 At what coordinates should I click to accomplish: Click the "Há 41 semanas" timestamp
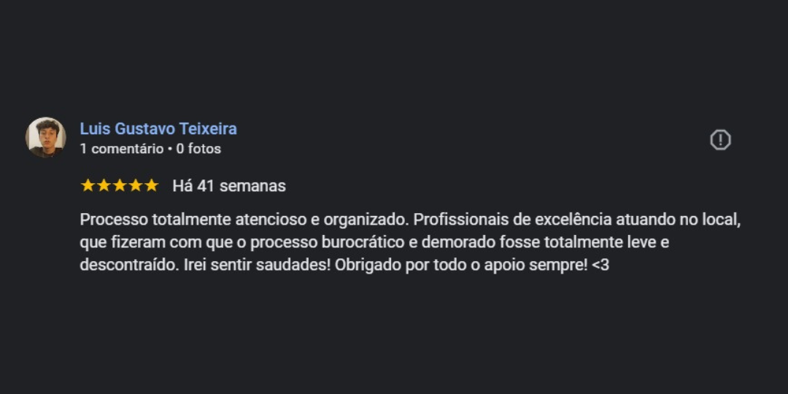click(229, 187)
